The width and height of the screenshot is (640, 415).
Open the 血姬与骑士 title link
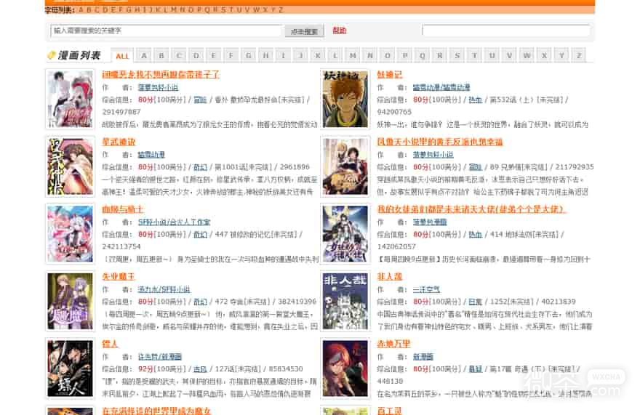122,209
